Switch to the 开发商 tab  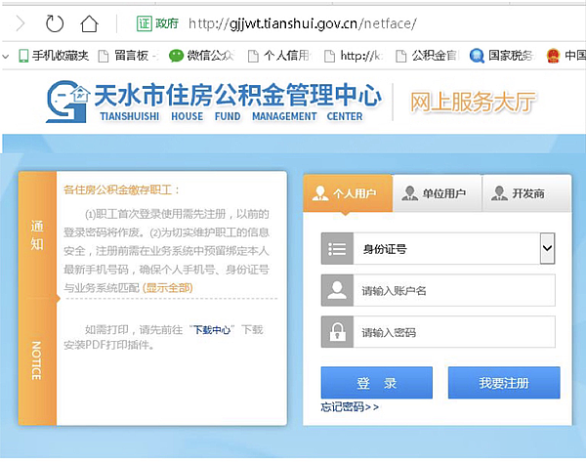click(x=526, y=192)
